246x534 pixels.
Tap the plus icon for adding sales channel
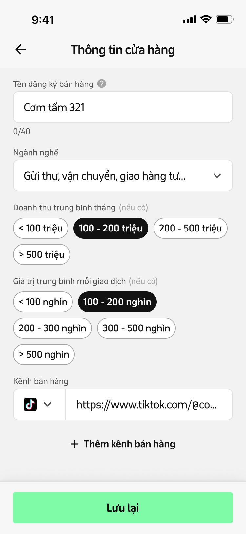(74, 444)
